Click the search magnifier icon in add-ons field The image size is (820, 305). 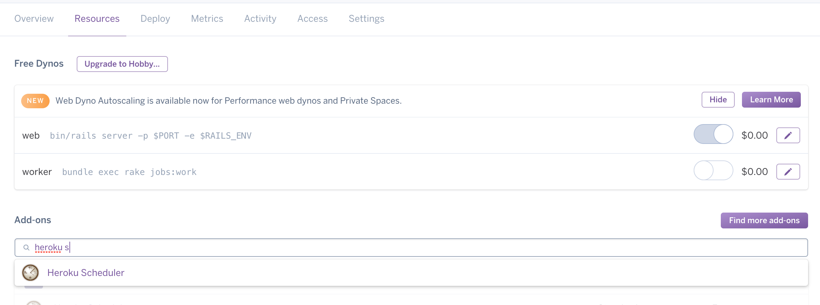tap(26, 248)
